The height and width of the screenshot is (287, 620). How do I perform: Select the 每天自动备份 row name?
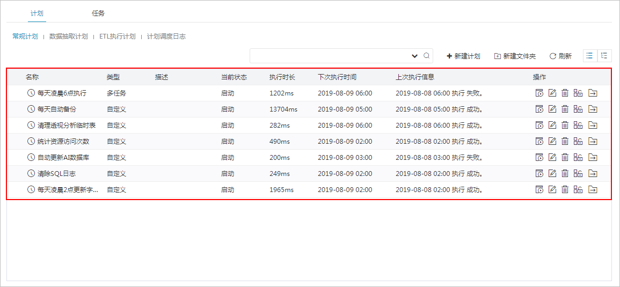(56, 109)
